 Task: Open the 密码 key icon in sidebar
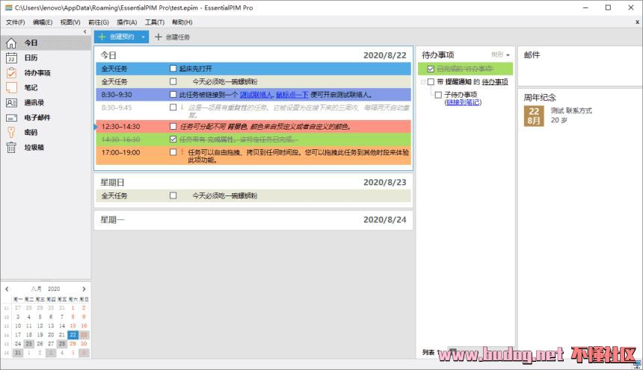pyautogui.click(x=11, y=132)
